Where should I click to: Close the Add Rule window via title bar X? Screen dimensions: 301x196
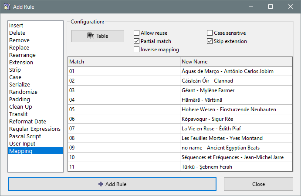pyautogui.click(x=291, y=7)
